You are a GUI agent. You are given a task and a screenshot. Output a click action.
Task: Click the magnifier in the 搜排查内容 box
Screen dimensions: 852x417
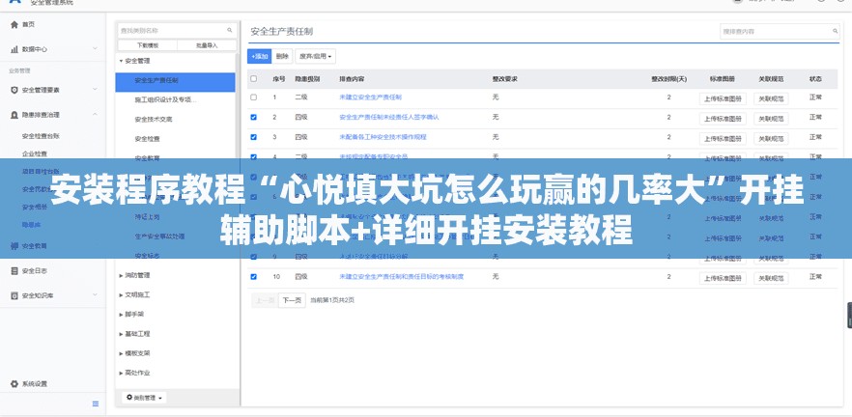[x=836, y=31]
